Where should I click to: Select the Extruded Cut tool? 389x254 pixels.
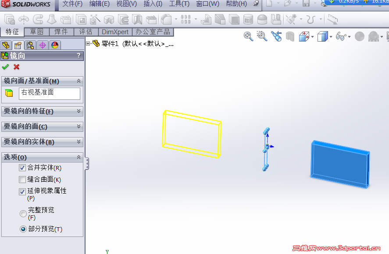click(81, 19)
